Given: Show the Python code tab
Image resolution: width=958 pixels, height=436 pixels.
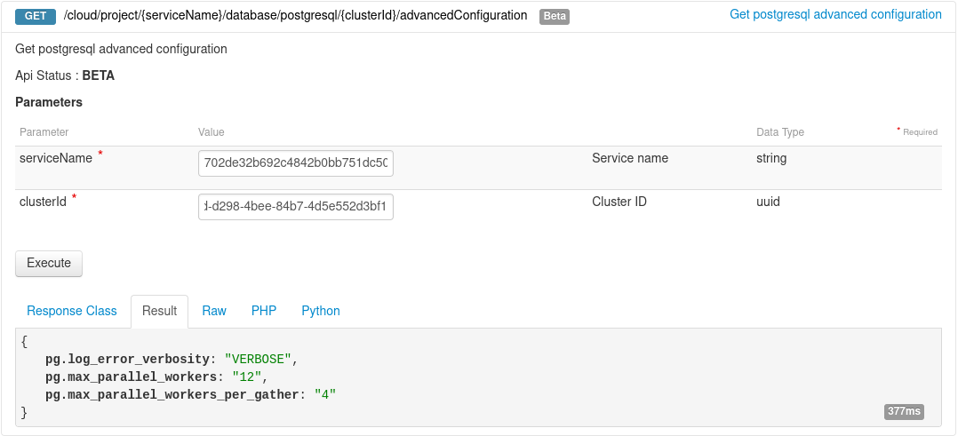Looking at the screenshot, I should pyautogui.click(x=321, y=311).
